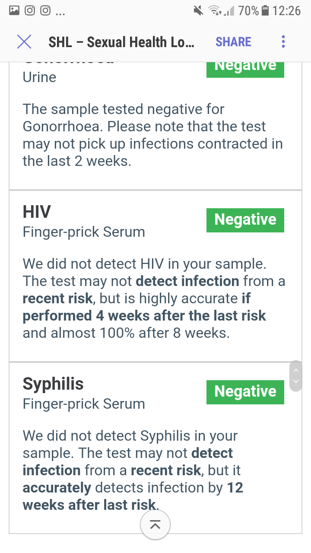311x553 pixels.
Task: Tap the Wi-Fi status icon
Action: tap(215, 11)
